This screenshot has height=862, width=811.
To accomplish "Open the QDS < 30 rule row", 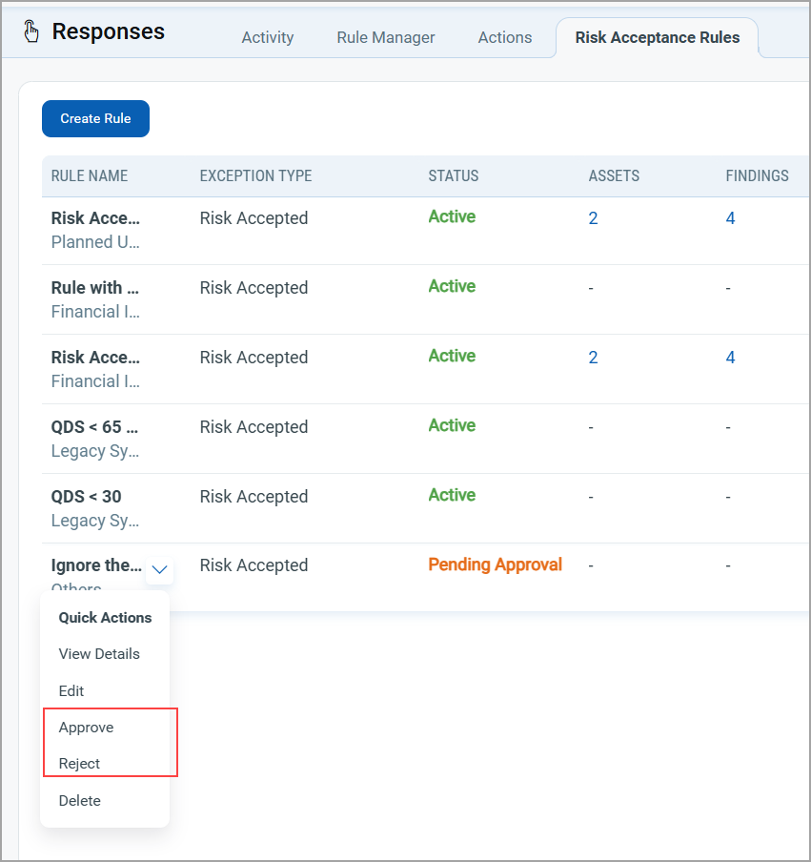I will (86, 497).
